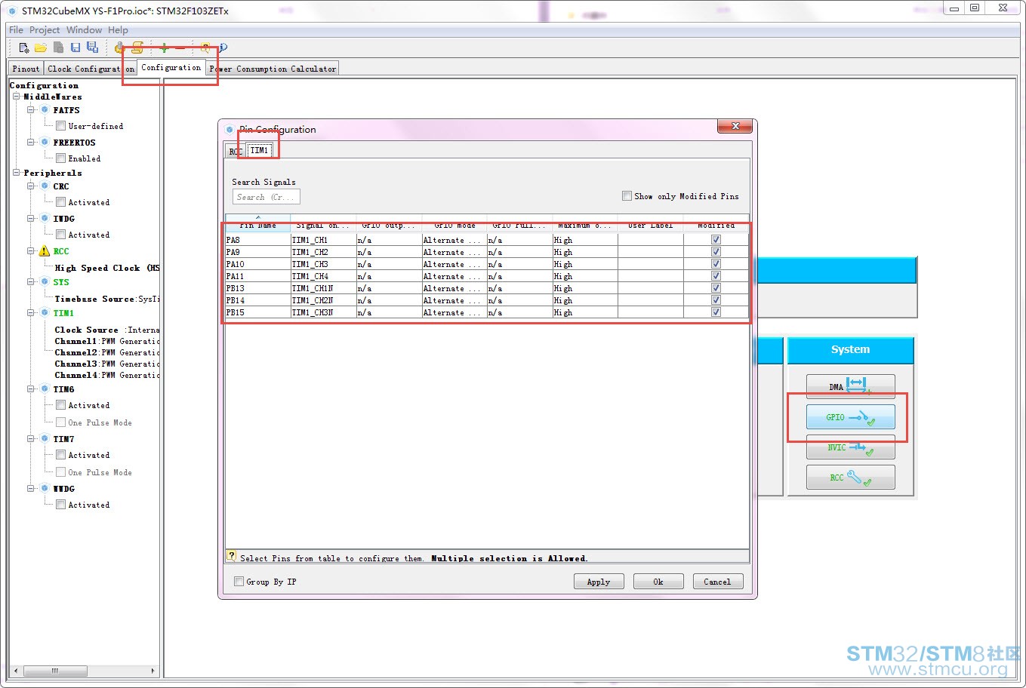Click the red minus toolbar icon
The height and width of the screenshot is (688, 1026).
180,48
